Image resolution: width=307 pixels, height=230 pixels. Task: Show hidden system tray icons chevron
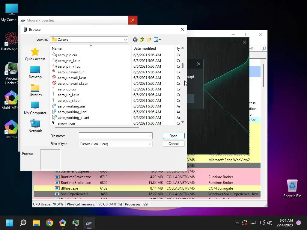coord(237,223)
